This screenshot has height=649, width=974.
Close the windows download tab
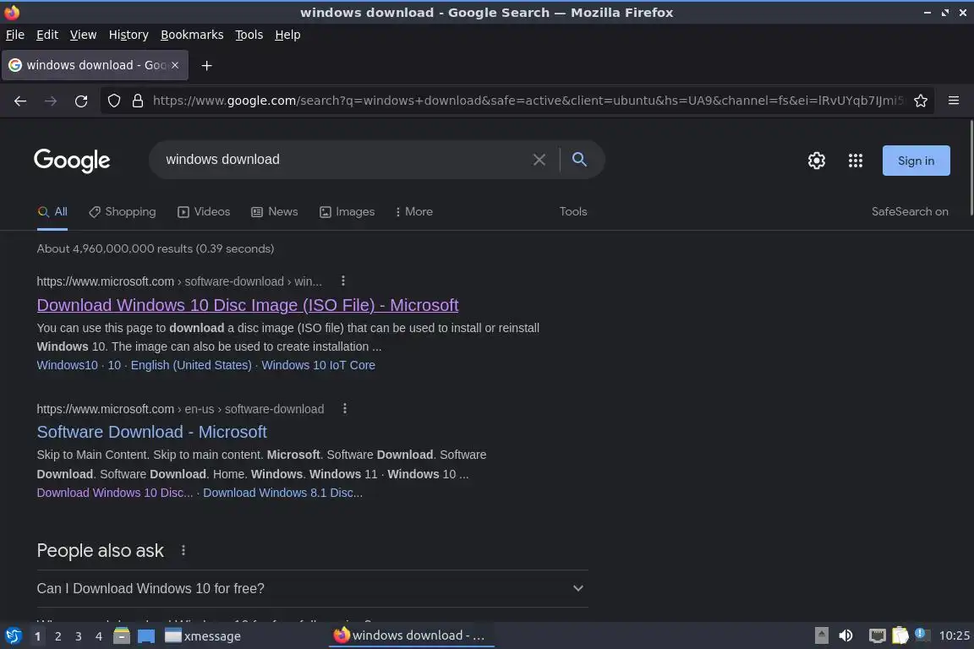[x=175, y=65]
